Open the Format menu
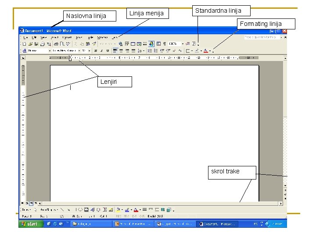The width and height of the screenshot is (316, 237). point(67,37)
